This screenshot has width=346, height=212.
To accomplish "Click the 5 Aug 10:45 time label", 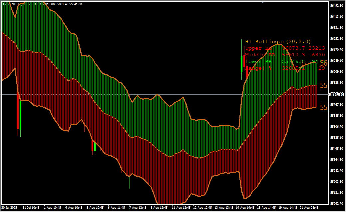I will [95, 207].
